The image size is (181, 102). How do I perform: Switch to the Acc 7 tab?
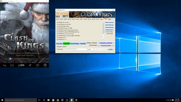[x=81, y=19]
